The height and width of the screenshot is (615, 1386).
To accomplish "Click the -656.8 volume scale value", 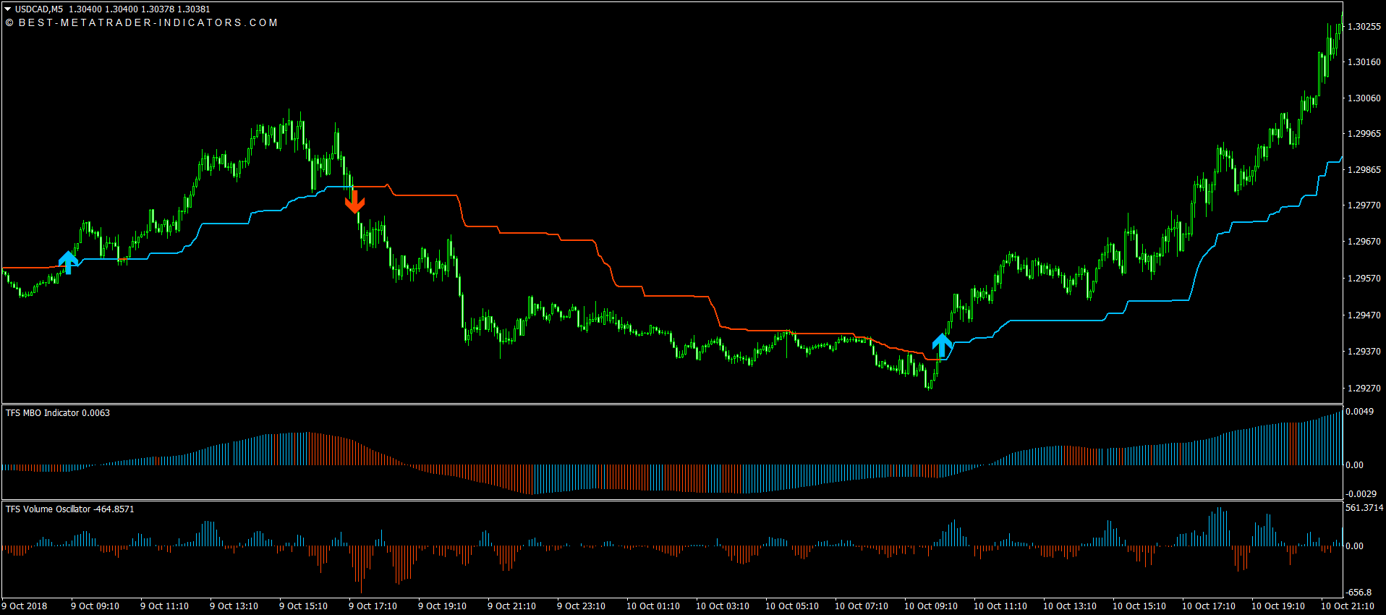I will [1359, 593].
